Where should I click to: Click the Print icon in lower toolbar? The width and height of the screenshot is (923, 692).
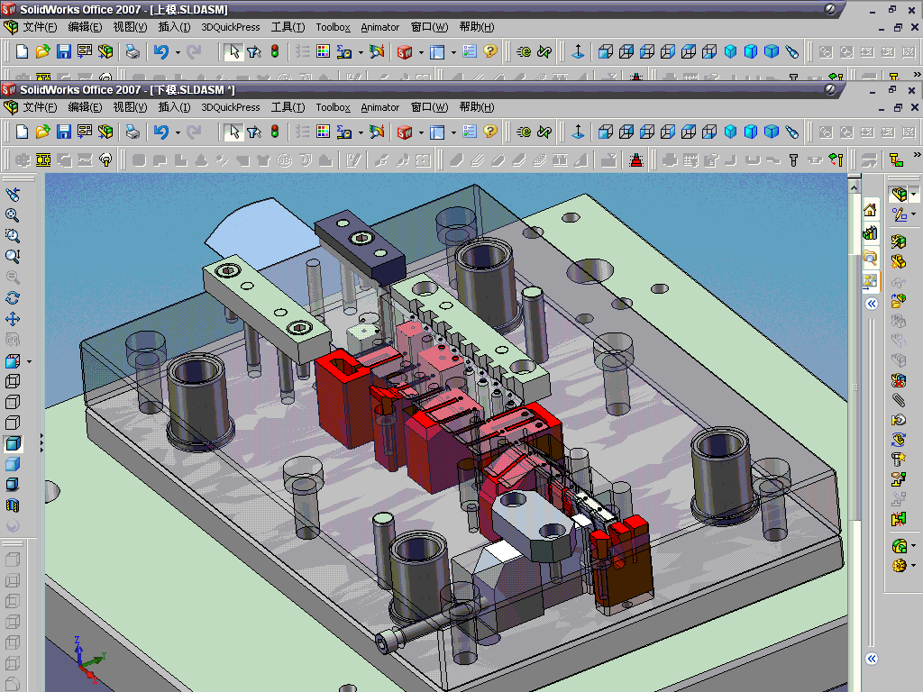[133, 132]
